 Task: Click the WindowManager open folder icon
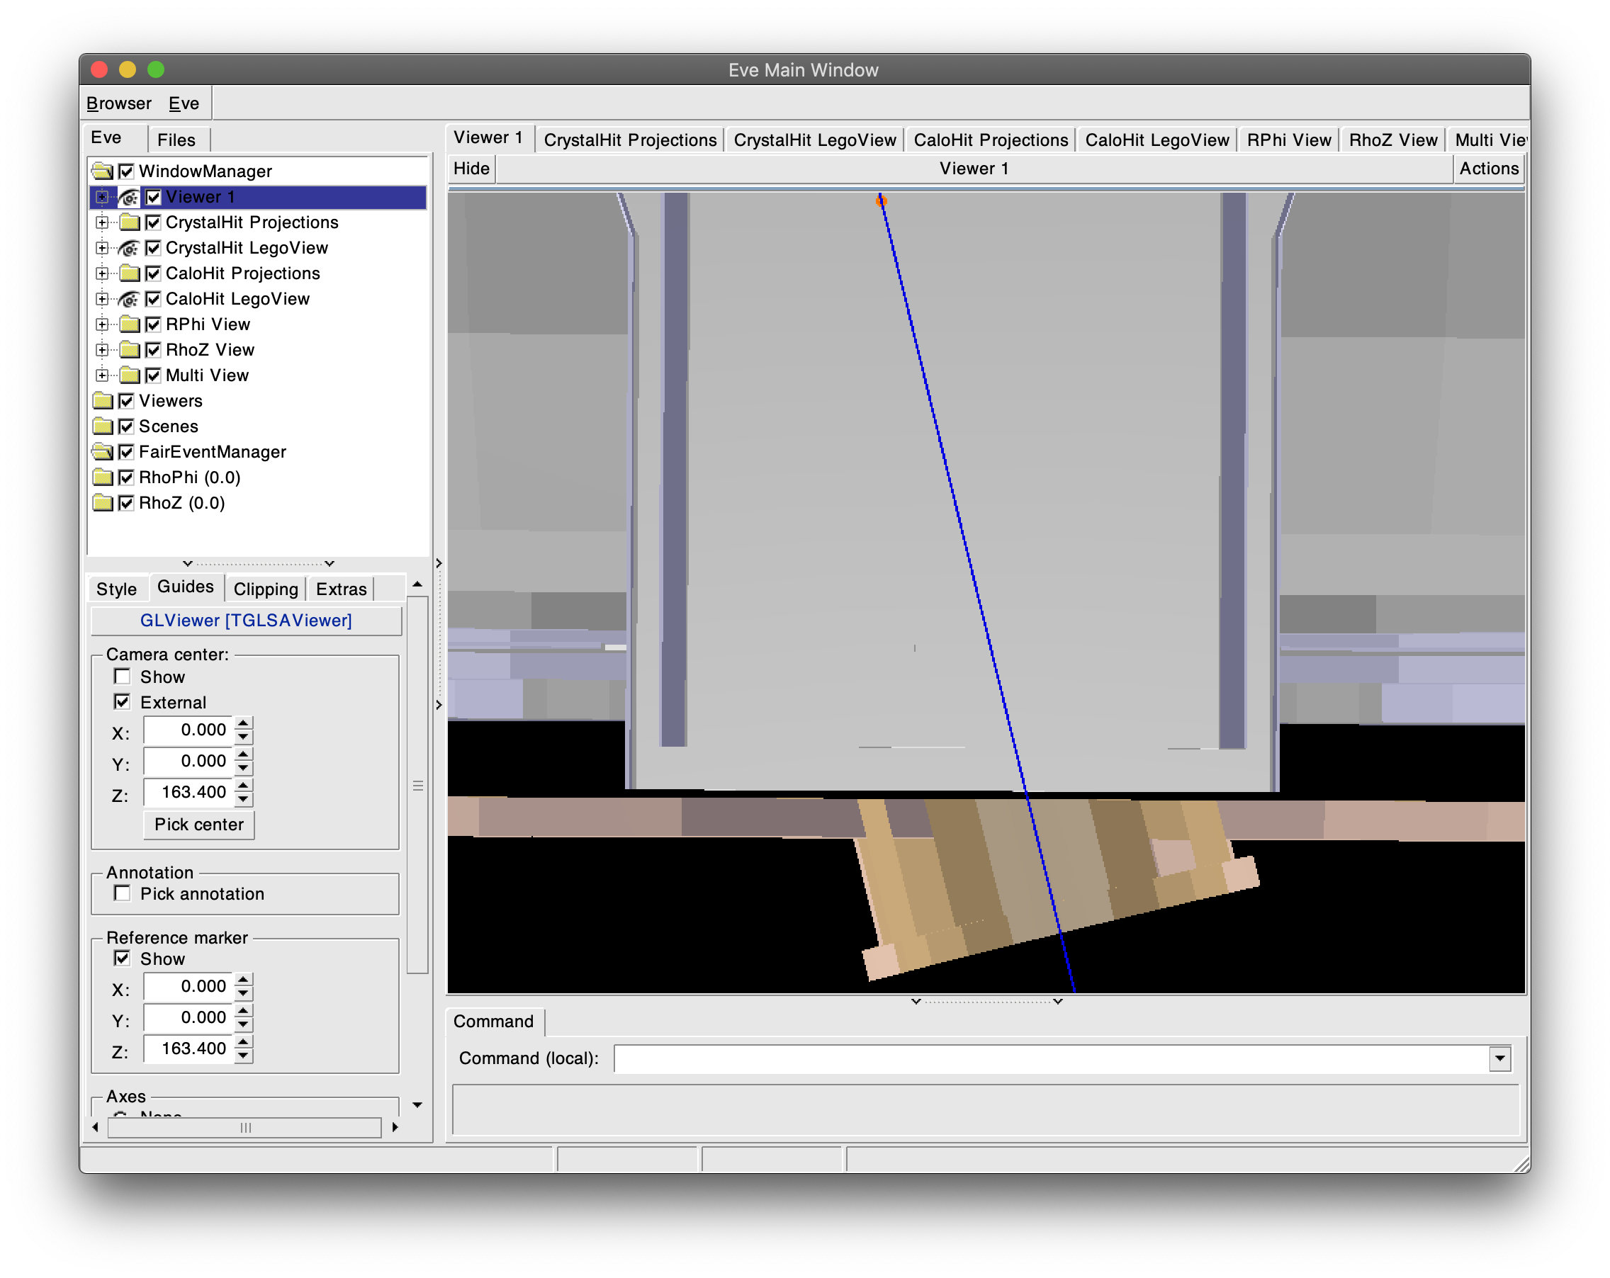[x=102, y=171]
